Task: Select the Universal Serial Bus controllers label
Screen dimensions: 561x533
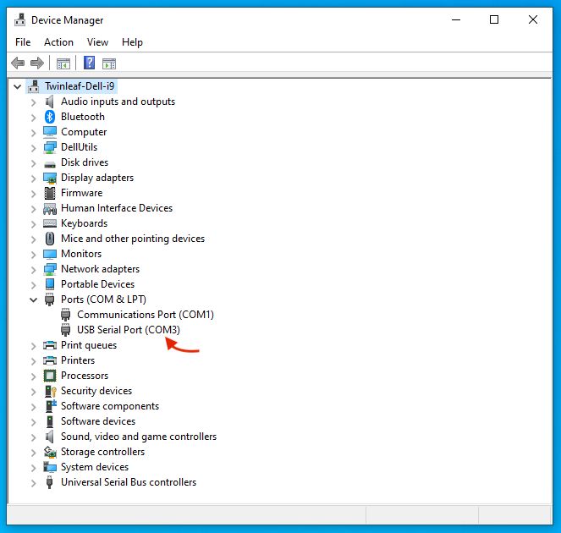Action: coord(129,482)
